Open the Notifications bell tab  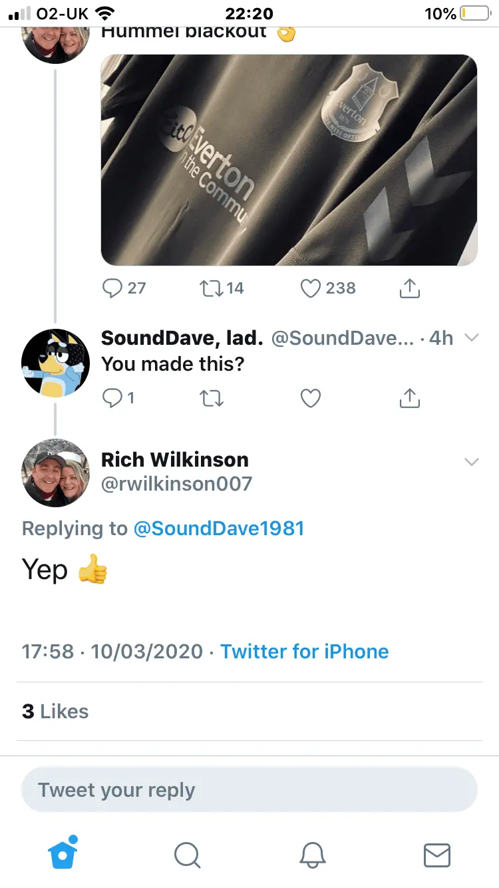[312, 855]
